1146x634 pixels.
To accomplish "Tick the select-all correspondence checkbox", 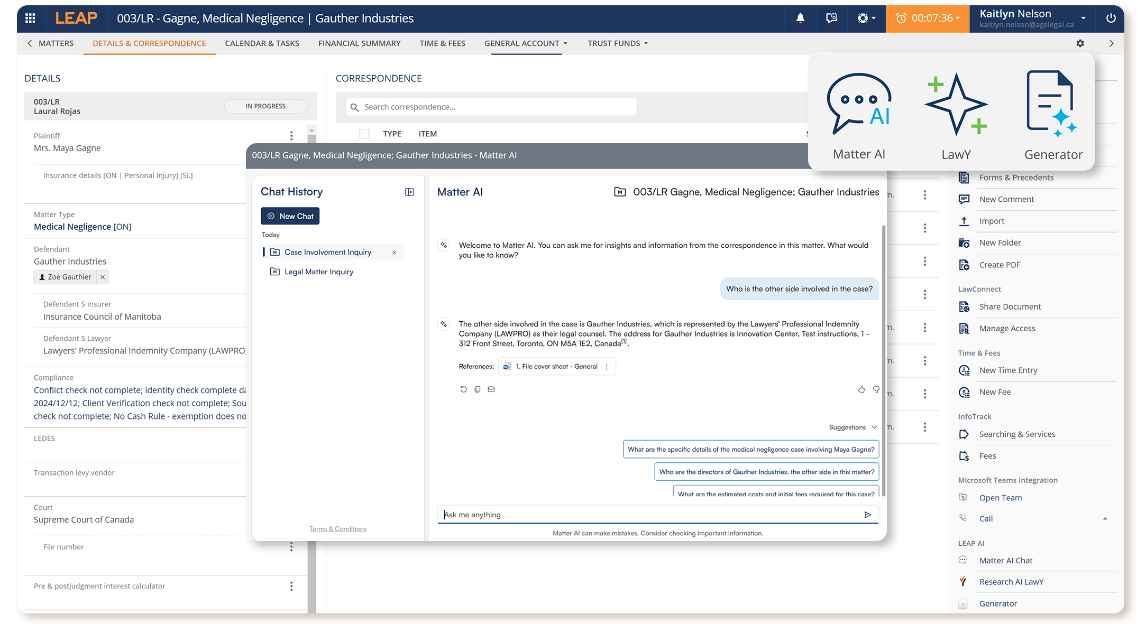I will [x=364, y=134].
